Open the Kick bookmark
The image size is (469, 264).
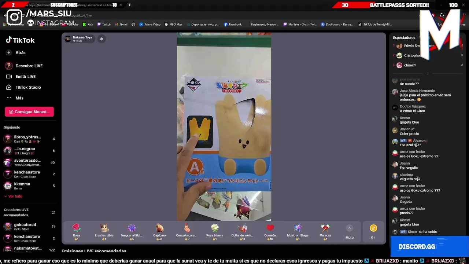coord(88,25)
